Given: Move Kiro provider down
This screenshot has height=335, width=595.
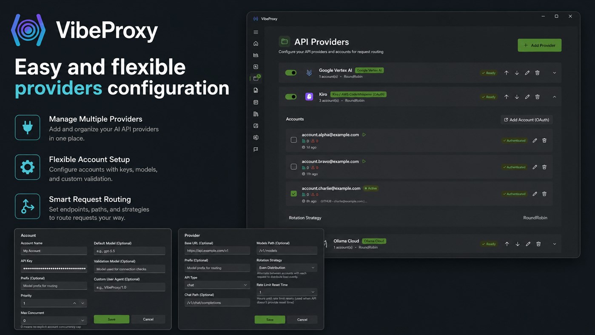Looking at the screenshot, I should click(517, 97).
